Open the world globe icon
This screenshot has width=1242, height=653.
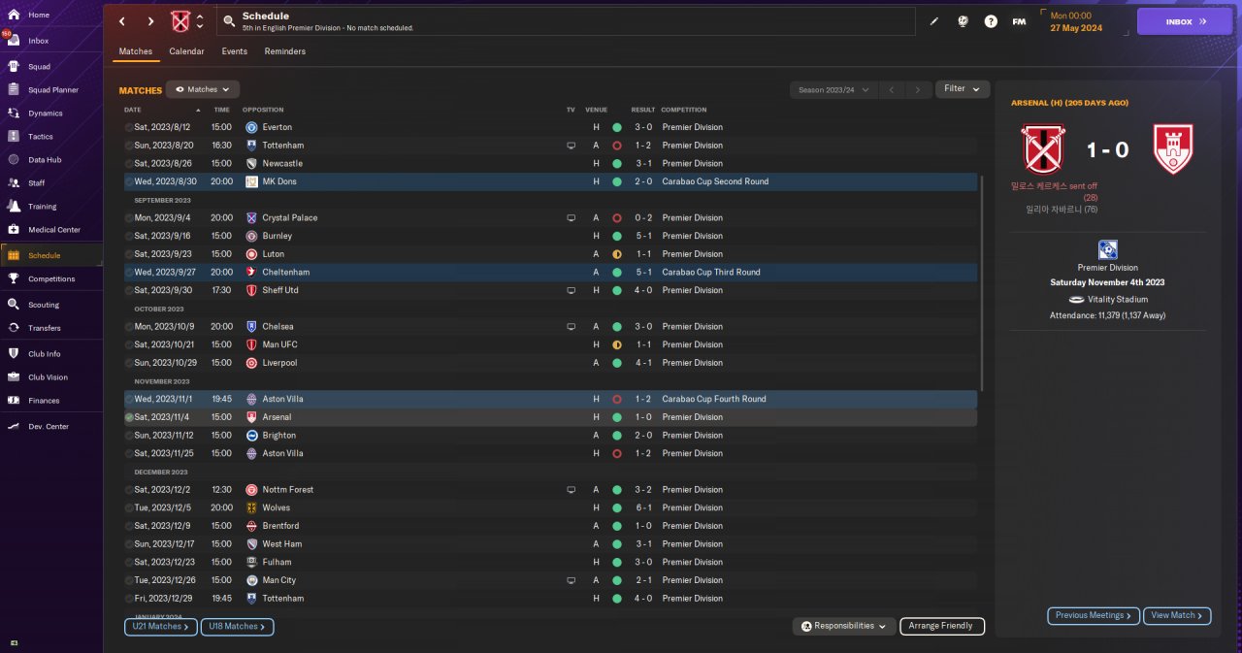click(x=963, y=21)
